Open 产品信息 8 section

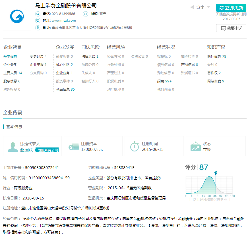pos(189,65)
